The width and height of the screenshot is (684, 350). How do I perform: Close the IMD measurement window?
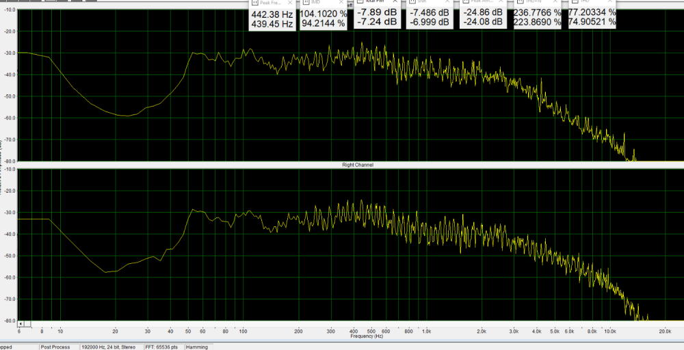(x=343, y=3)
